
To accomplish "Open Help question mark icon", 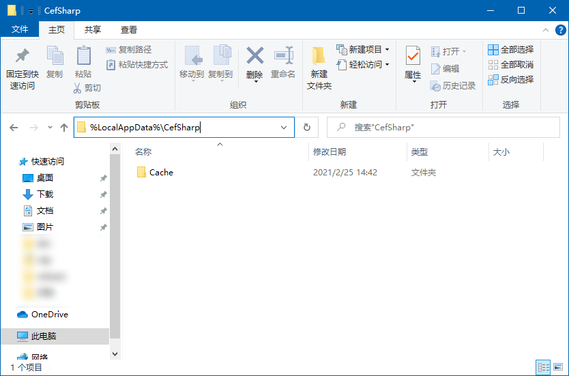I will [560, 30].
